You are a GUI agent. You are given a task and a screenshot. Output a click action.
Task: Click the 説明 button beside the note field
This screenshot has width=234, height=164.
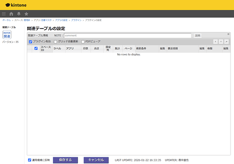point(197,36)
